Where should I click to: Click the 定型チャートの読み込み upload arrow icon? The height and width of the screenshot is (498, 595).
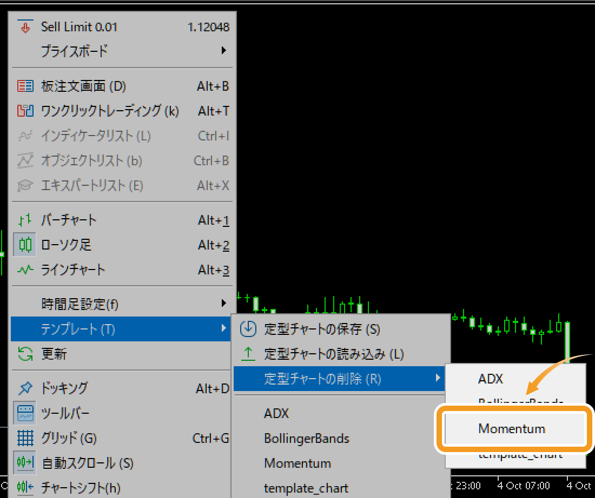248,354
